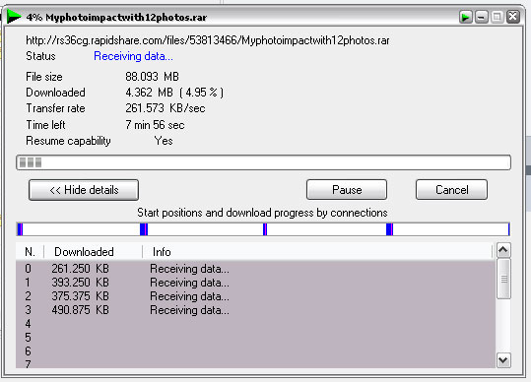Screen dimensions: 531x382
Task: Select connection row with 375.375 KB
Action: click(256, 296)
